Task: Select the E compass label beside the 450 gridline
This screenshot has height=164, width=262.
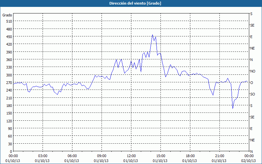Action: (x=251, y=37)
